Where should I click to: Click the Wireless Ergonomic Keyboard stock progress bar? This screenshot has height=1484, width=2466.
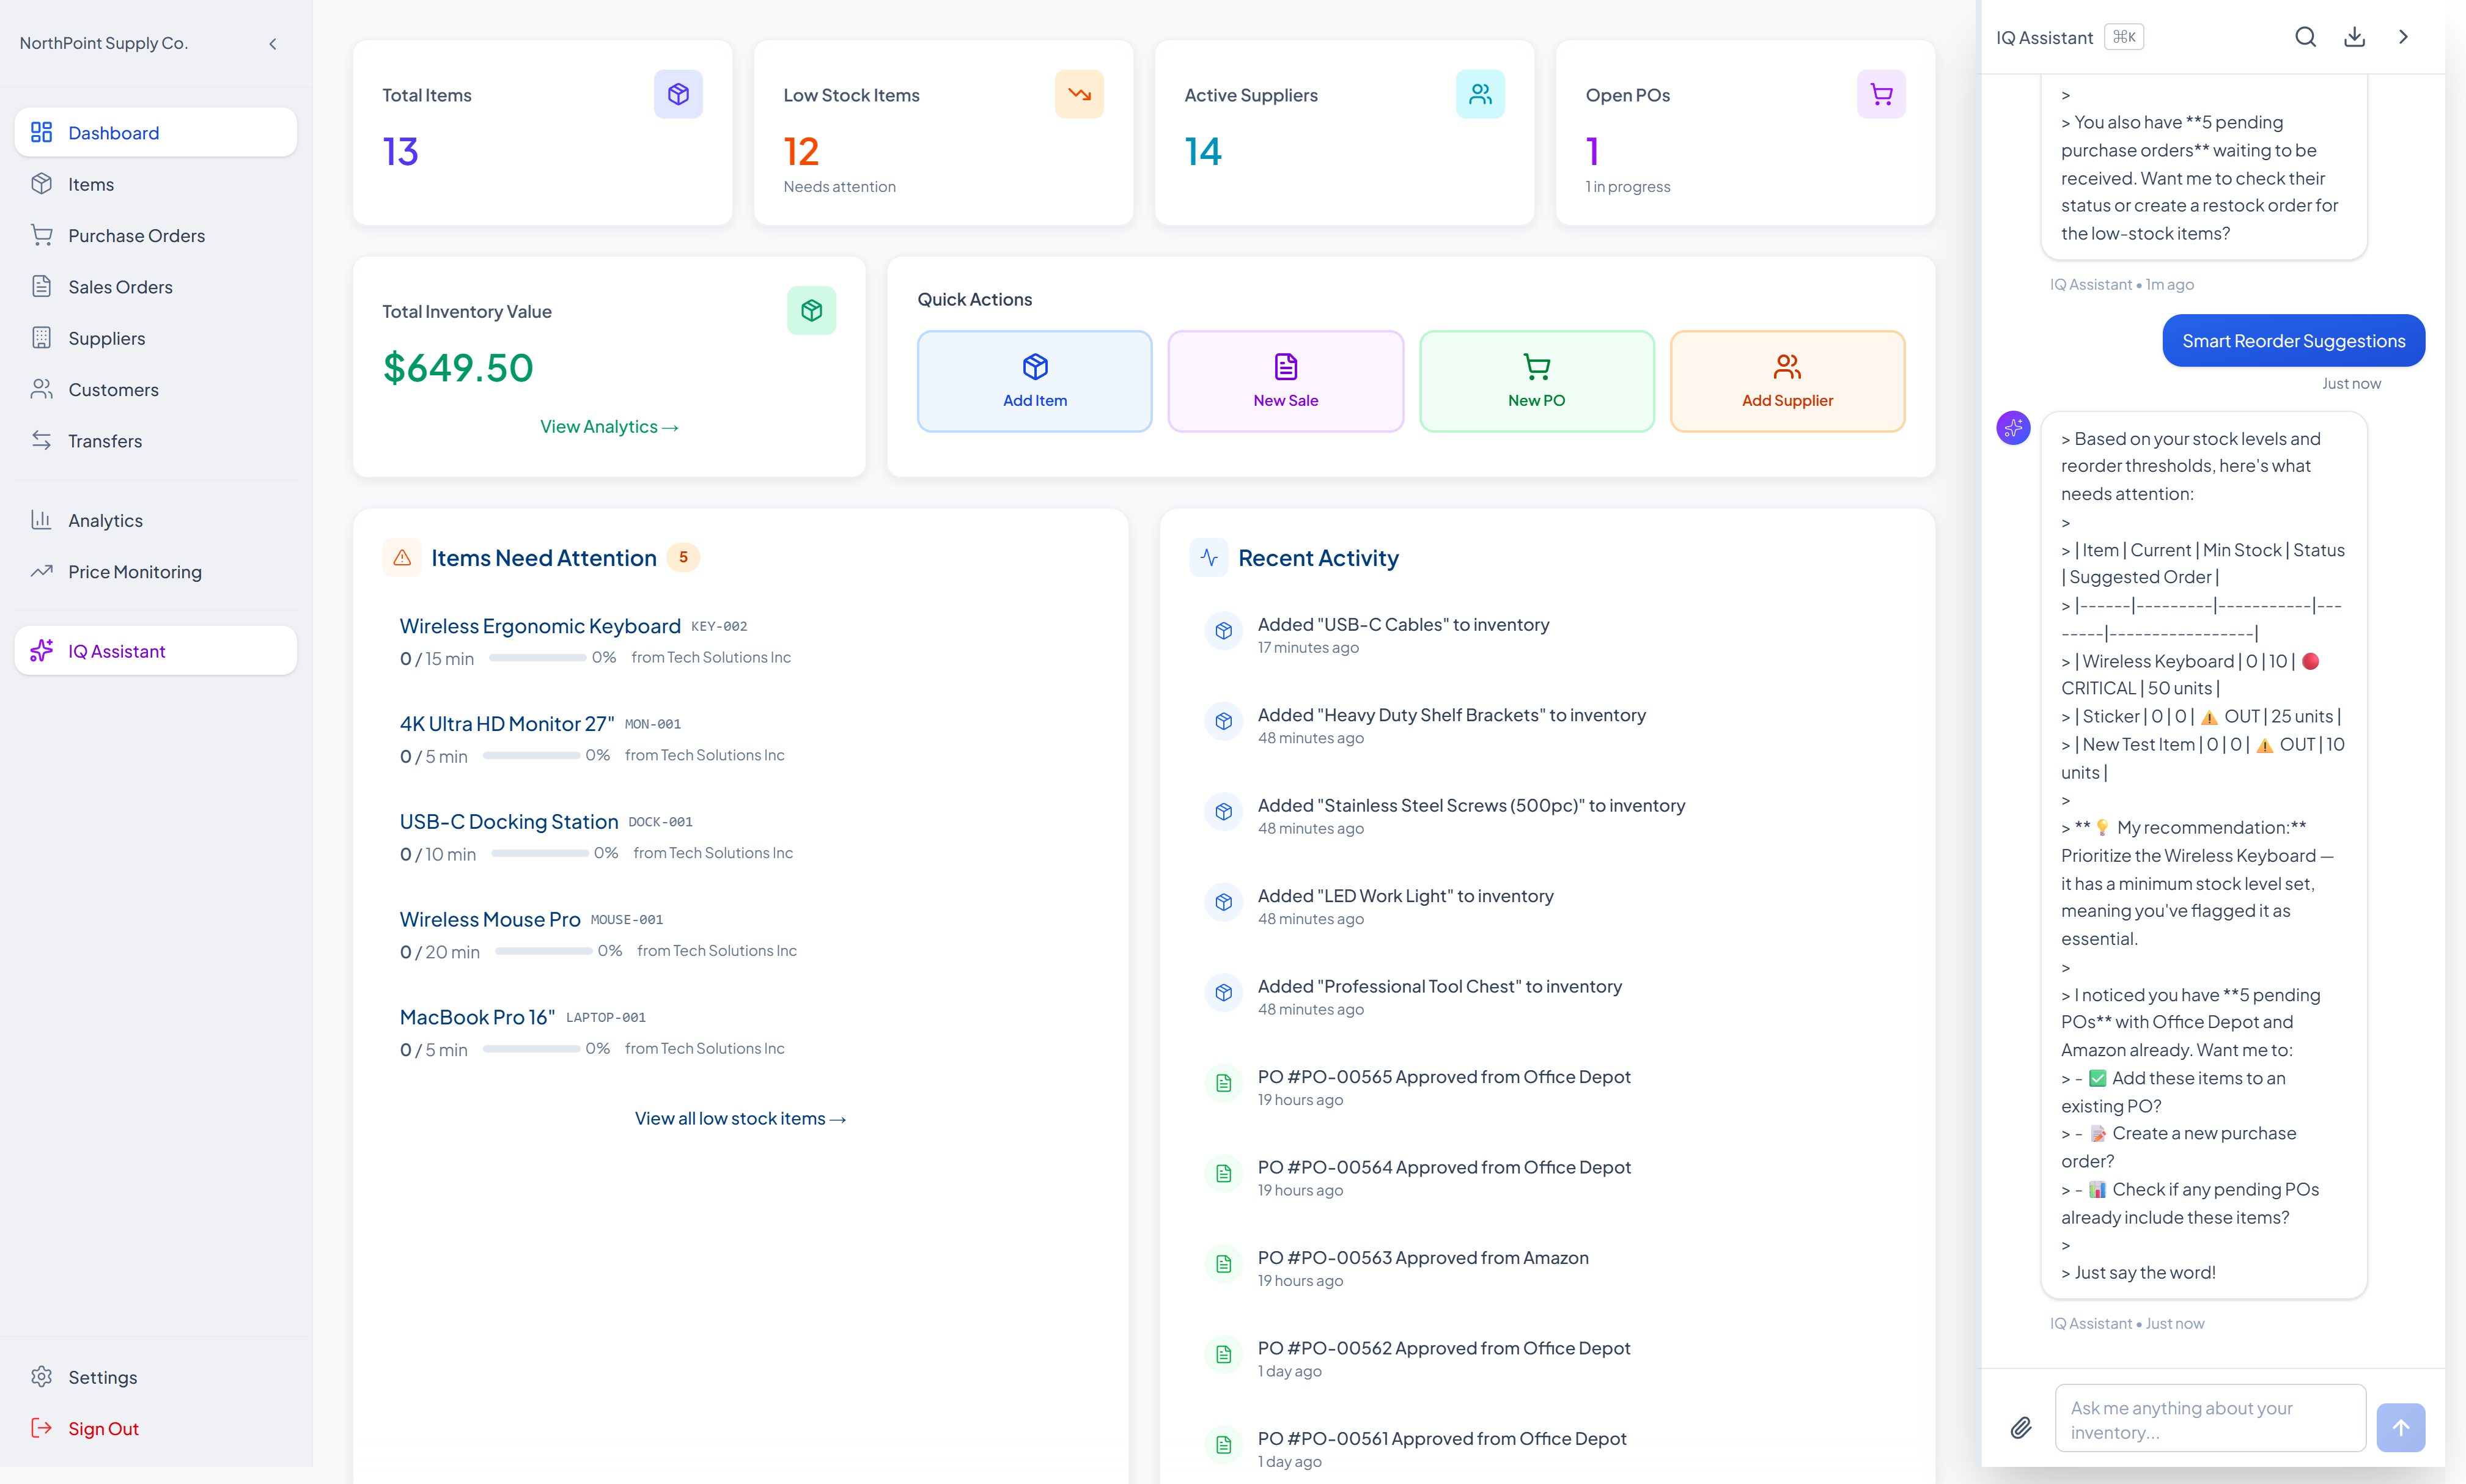click(x=537, y=658)
